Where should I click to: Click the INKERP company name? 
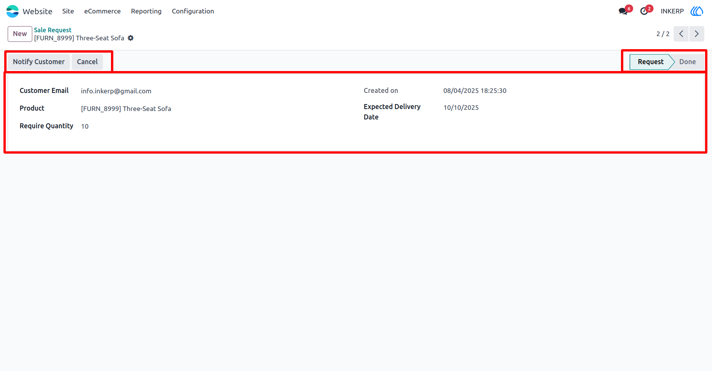pos(672,11)
